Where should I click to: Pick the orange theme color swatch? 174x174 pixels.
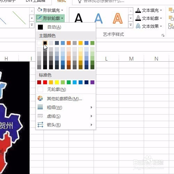(x=69, y=43)
